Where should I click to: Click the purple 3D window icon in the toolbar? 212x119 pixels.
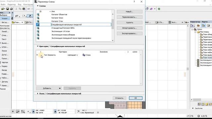151,9
